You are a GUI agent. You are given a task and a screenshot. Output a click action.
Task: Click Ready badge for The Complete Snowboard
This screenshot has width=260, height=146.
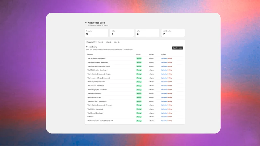pos(139,82)
